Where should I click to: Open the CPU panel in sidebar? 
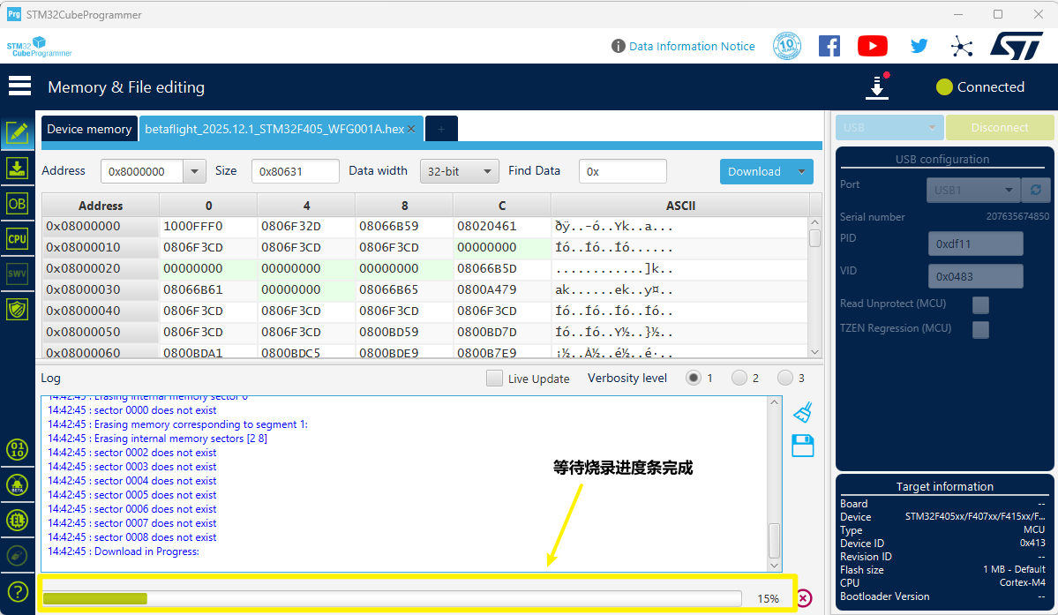(17, 239)
